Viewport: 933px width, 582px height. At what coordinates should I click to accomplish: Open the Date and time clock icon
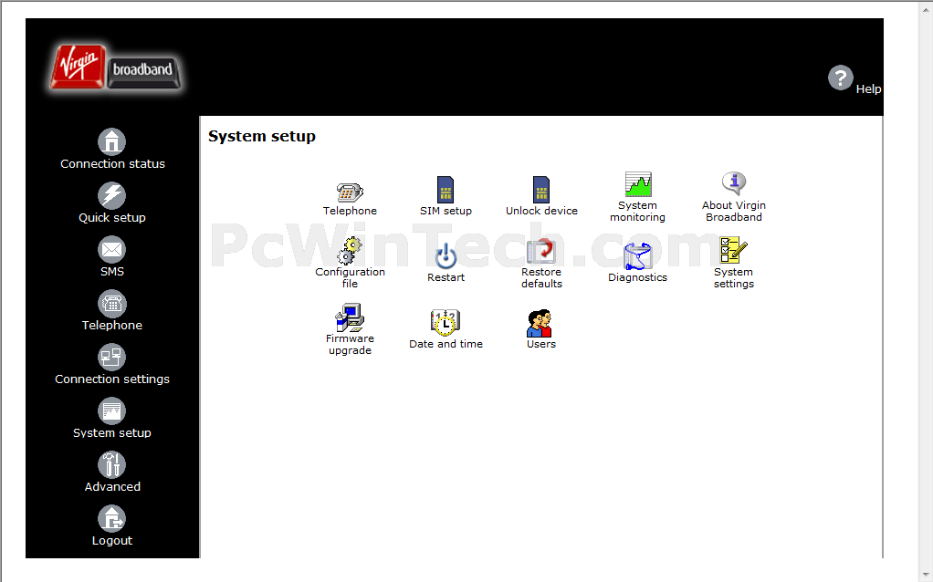[446, 323]
